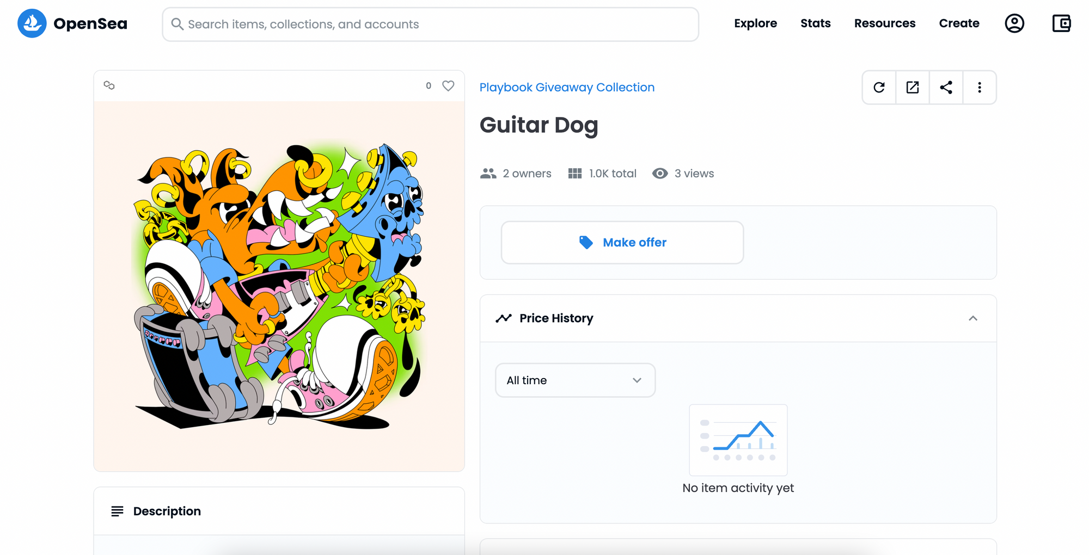This screenshot has height=555, width=1089.
Task: Open Playbook Giveaway Collection link
Action: [x=567, y=88]
